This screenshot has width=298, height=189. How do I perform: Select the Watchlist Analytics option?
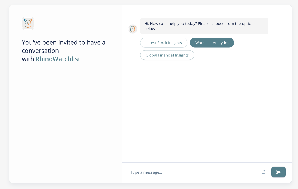[x=212, y=43]
